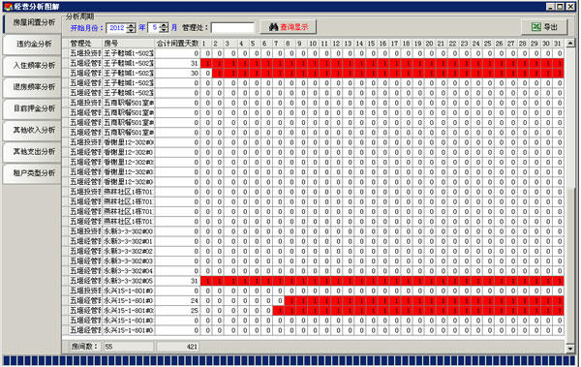This screenshot has width=581, height=367.
Task: Click the scrollbar up arrow in the grid
Action: pyautogui.click(x=570, y=44)
